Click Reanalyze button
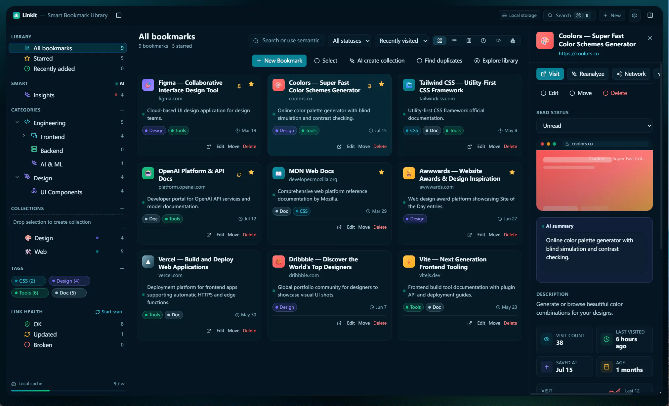 point(588,74)
